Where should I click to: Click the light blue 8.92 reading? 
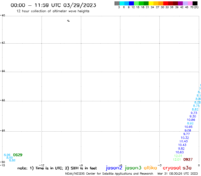tap(190, 123)
